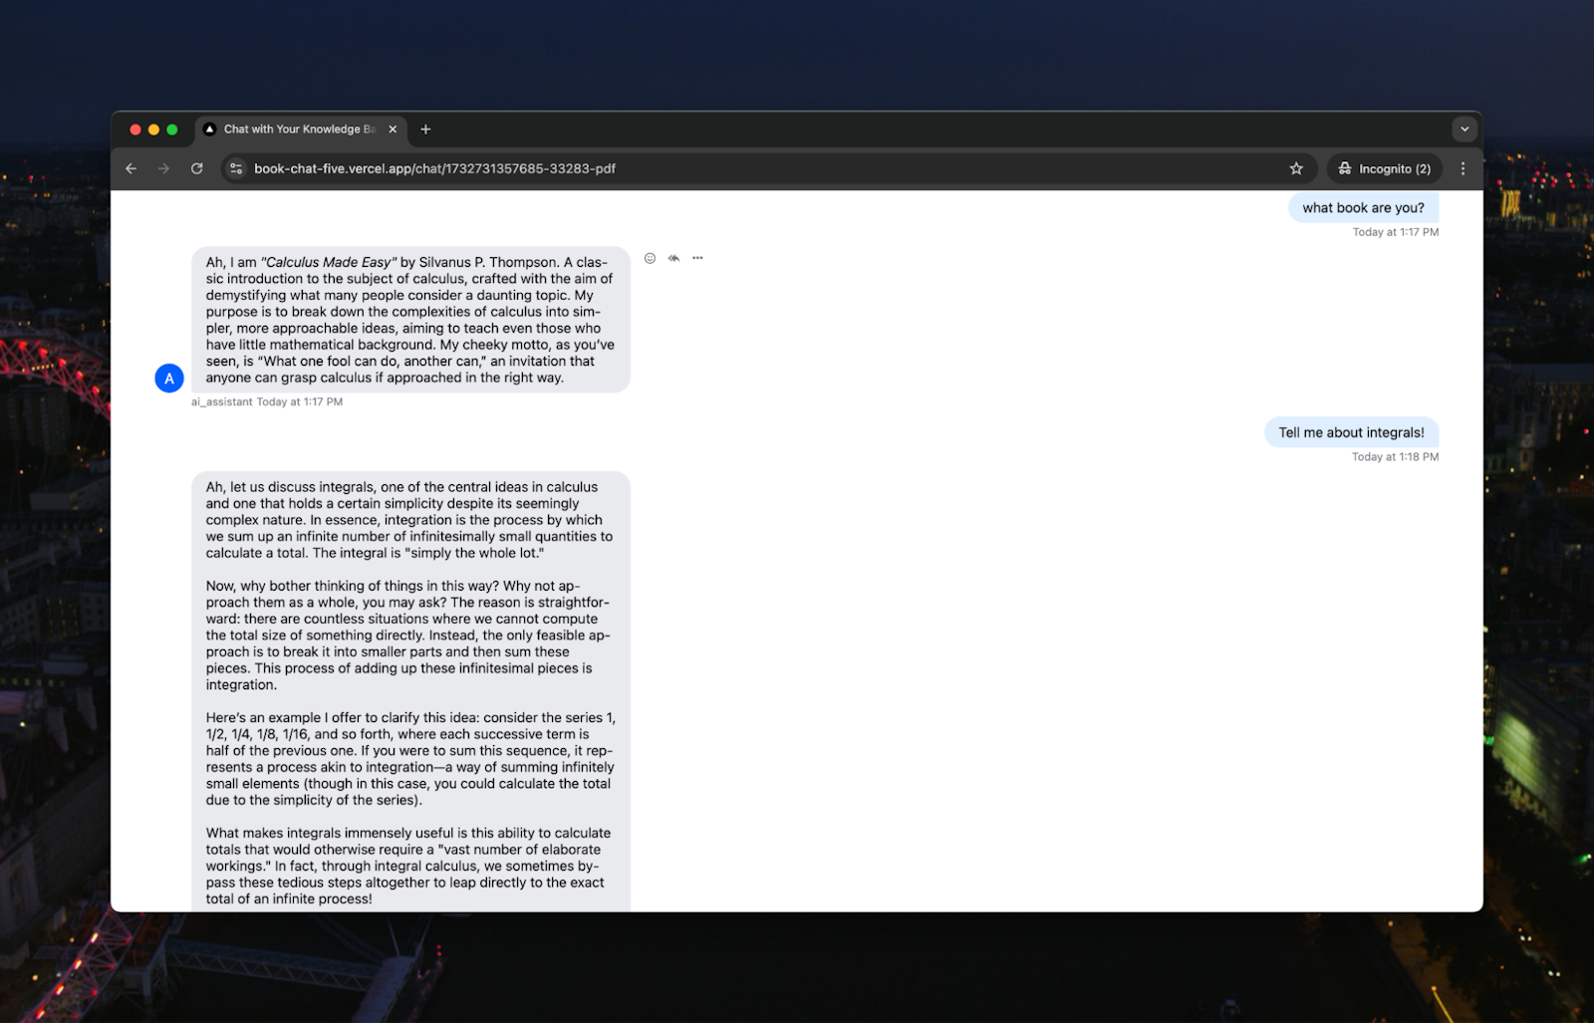Click the reply arrow on the Calculus message

[672, 258]
